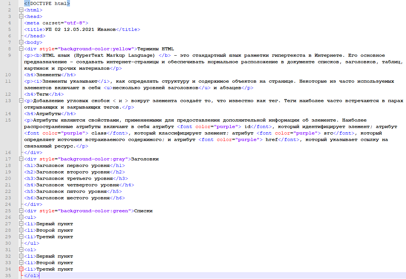Collapse the fold at line 33 Второй пункт

pos(21,263)
